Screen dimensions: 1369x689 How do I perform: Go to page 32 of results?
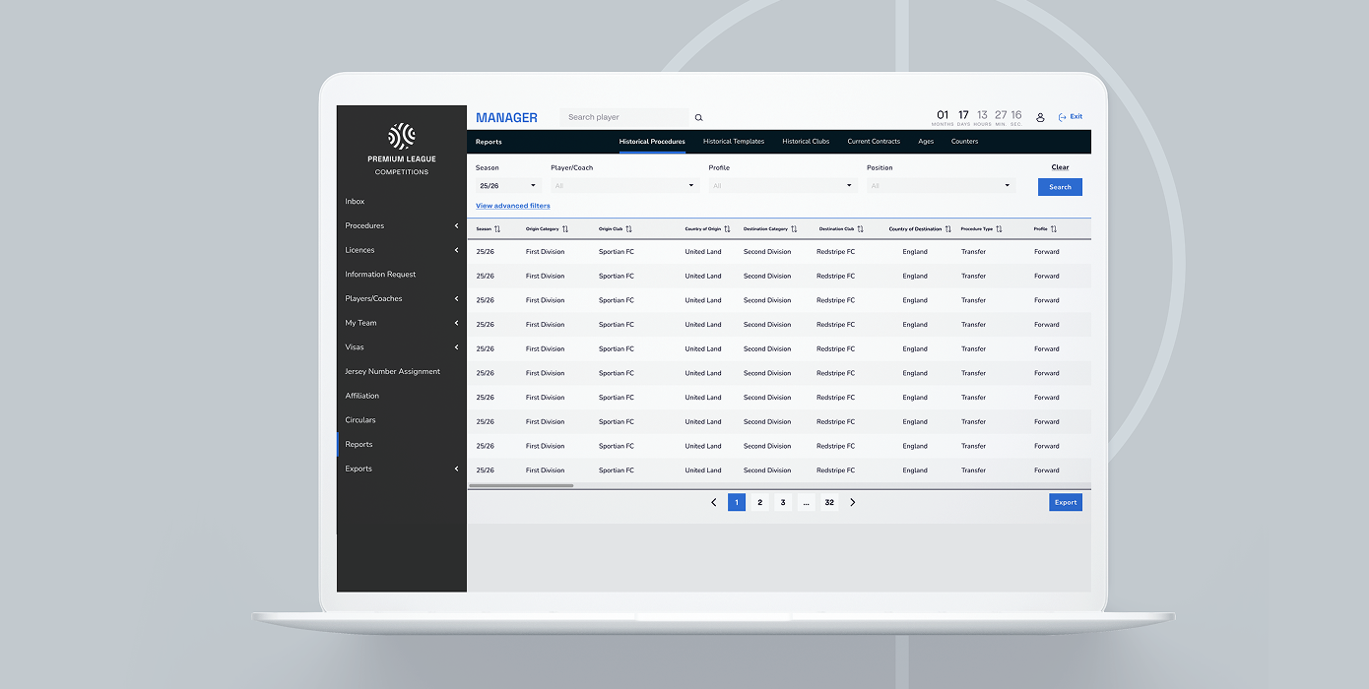pos(829,502)
